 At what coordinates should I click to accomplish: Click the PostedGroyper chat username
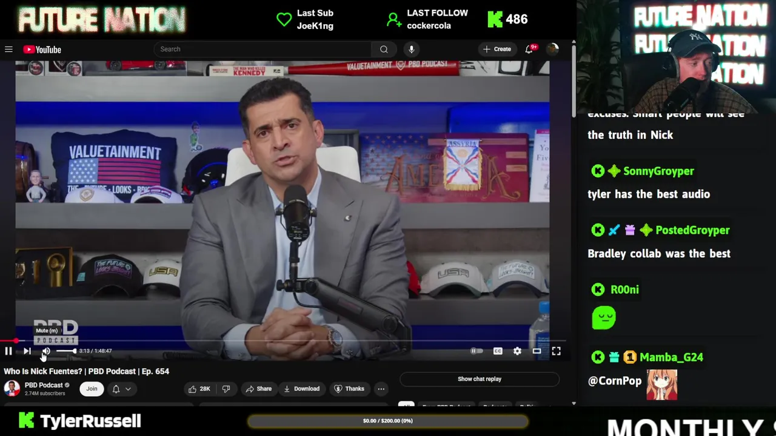(x=692, y=230)
